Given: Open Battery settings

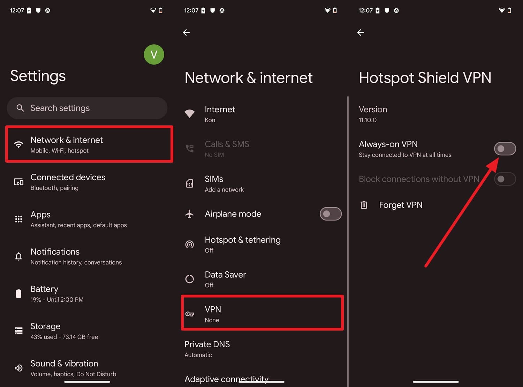Looking at the screenshot, I should point(87,294).
